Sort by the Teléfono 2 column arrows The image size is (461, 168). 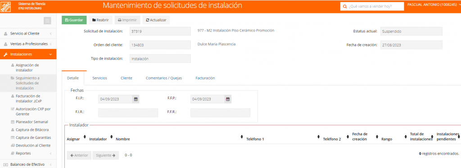[348, 137]
